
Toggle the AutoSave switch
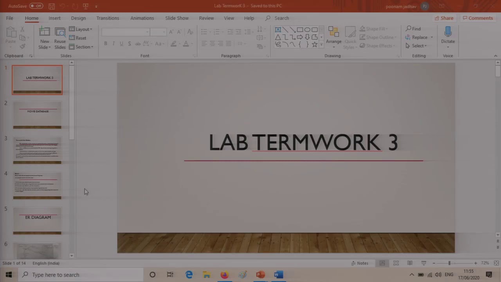pyautogui.click(x=36, y=6)
